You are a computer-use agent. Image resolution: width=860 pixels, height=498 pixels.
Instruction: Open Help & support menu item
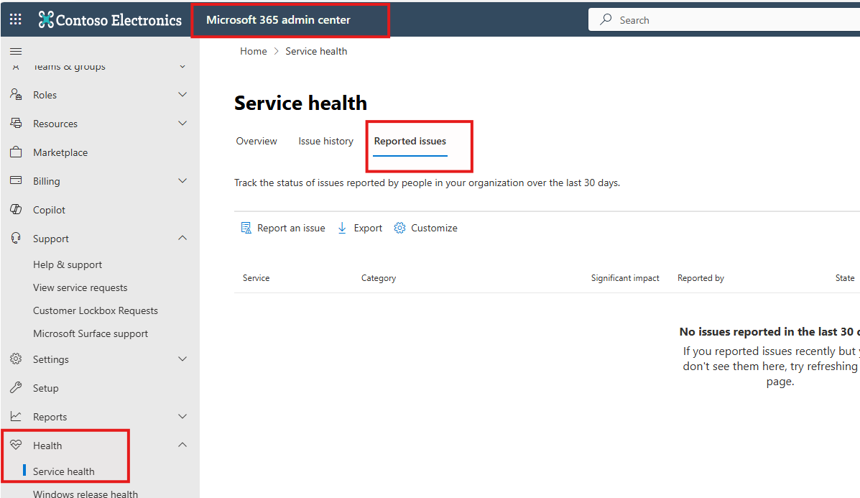tap(68, 264)
